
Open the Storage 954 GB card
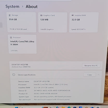22,22
